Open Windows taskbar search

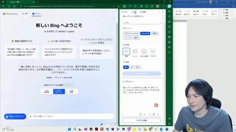75,129
